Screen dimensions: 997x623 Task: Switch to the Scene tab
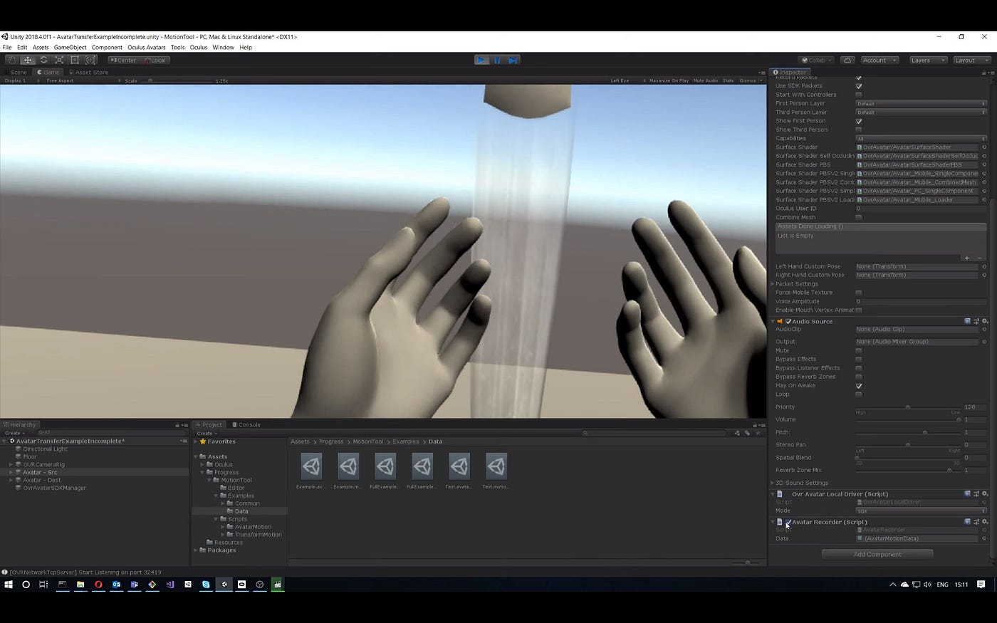[x=17, y=72]
